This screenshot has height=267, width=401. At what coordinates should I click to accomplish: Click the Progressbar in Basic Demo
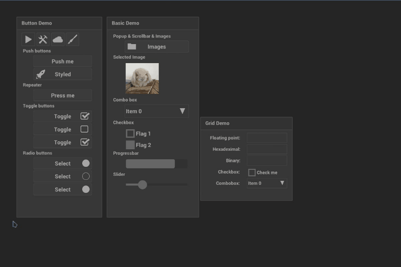point(156,164)
